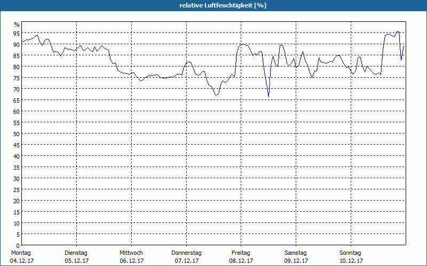Viewport: 427px width, 266px height.
Task: Click the date label "04.12.17"
Action: [21, 261]
